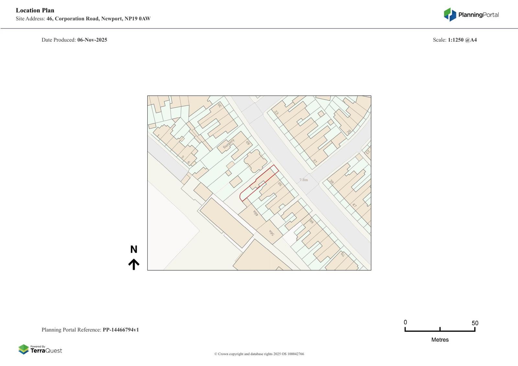Click the 7.8m spot height marker
The width and height of the screenshot is (518, 366).
(x=304, y=180)
